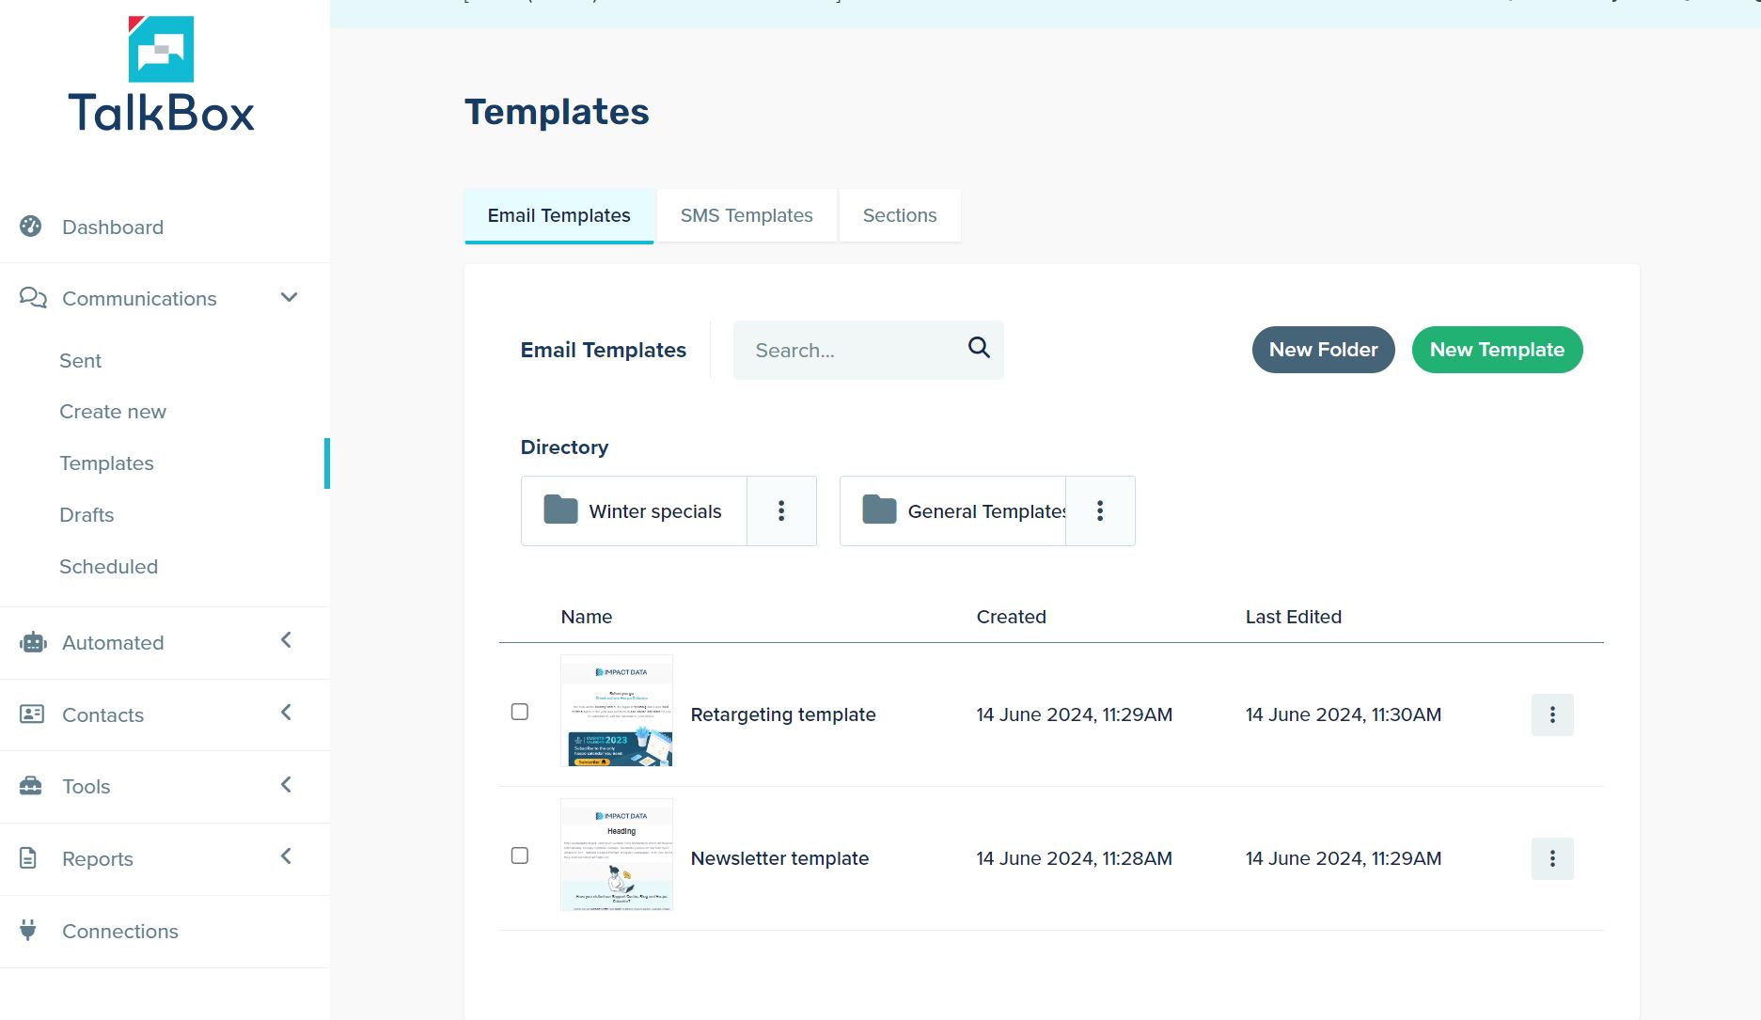Viewport: 1761px width, 1020px height.
Task: Select the Dashboard icon in the sidebar
Action: pyautogui.click(x=32, y=227)
